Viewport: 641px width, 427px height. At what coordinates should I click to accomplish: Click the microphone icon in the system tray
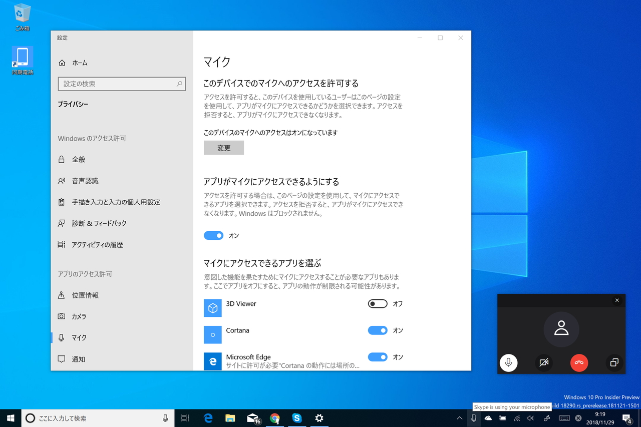coord(473,418)
